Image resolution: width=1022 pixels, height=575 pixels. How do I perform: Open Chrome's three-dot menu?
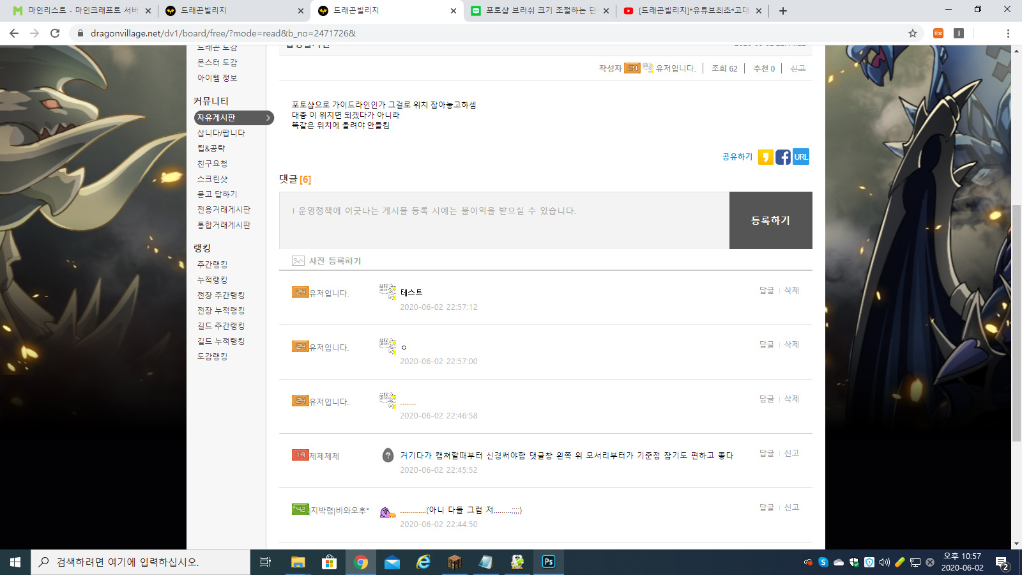(1008, 33)
